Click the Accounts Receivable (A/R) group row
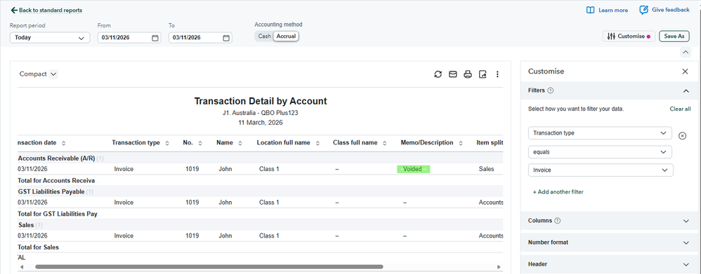The image size is (701, 274). (260, 158)
